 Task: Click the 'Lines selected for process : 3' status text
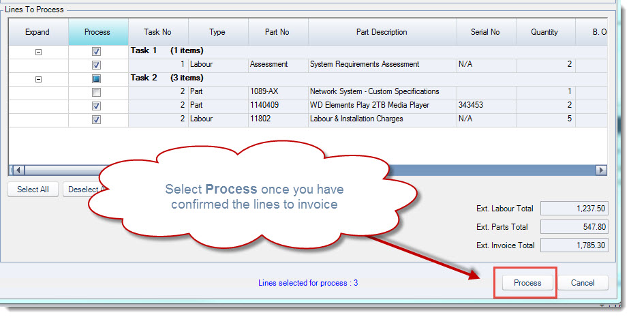308,283
